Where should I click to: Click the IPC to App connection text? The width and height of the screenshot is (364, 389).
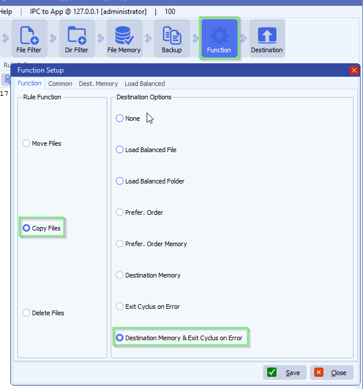click(x=88, y=12)
